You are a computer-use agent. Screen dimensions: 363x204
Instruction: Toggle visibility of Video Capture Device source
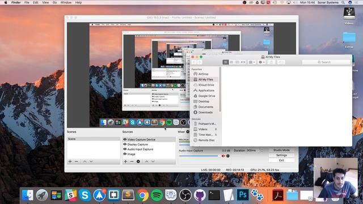pos(125,139)
